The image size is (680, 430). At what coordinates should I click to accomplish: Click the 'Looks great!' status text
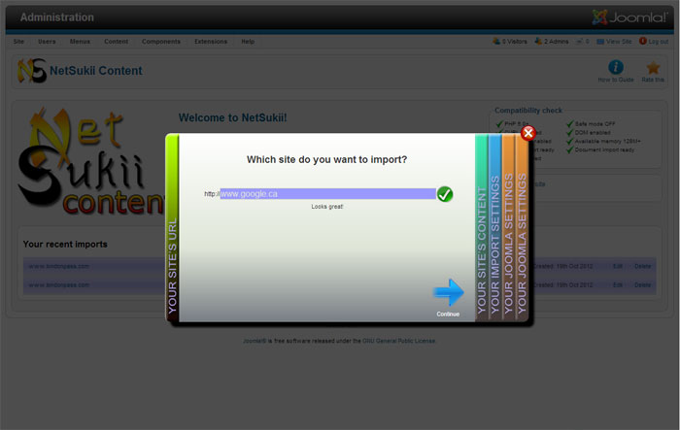click(x=327, y=207)
